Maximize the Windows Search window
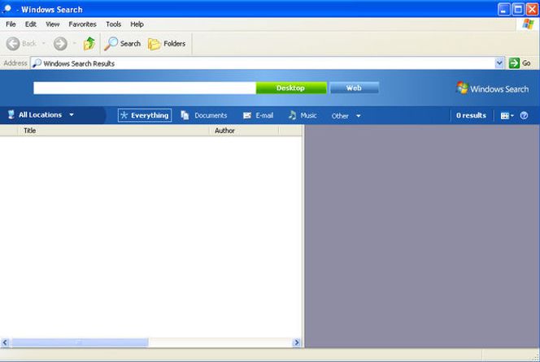 518,9
